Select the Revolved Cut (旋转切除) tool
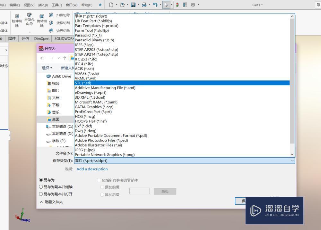 (42, 21)
